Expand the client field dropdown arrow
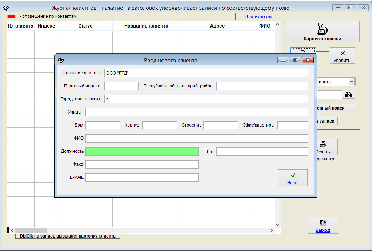This screenshot has height=251, width=373. click(352, 82)
